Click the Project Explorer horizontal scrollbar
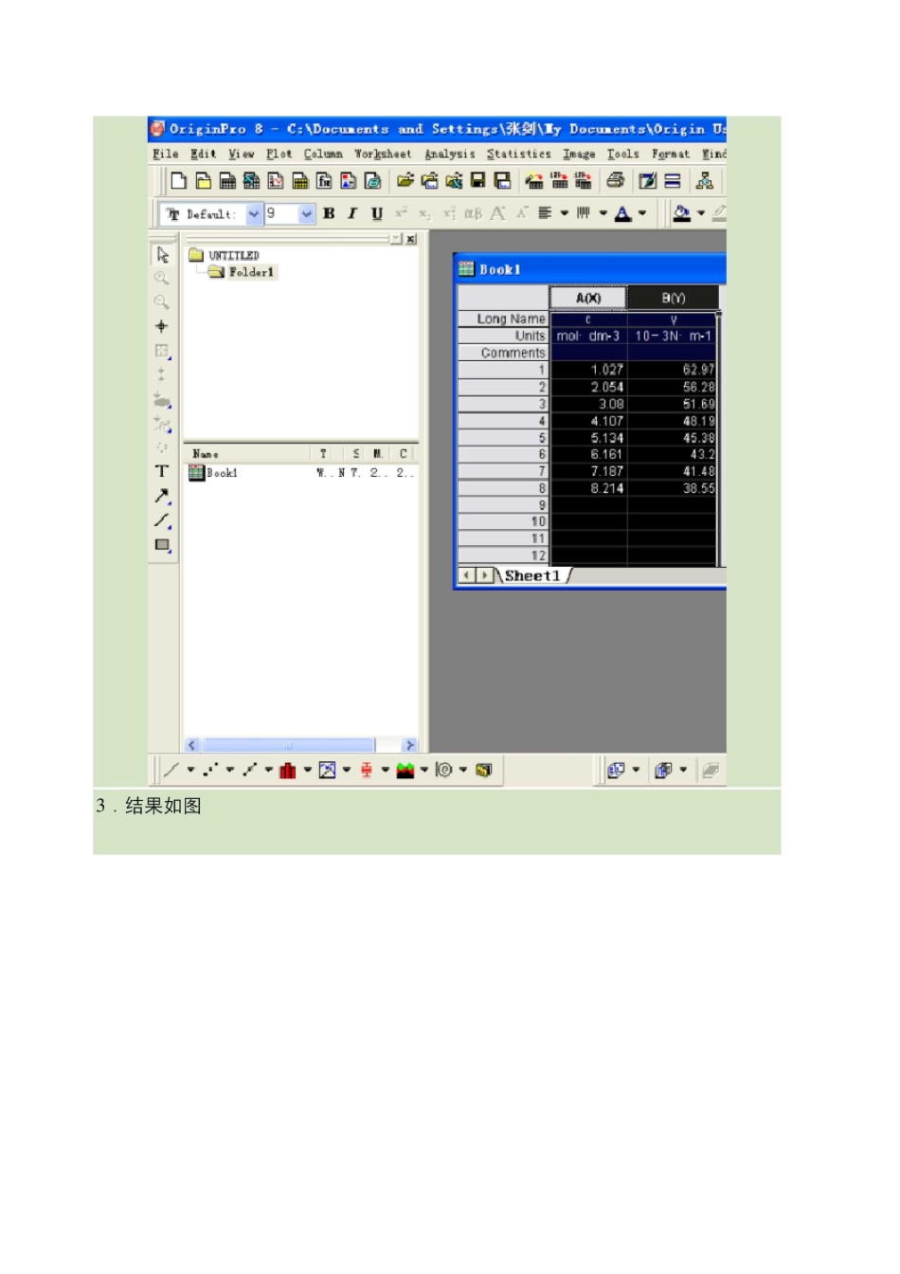The width and height of the screenshot is (900, 1274). pyautogui.click(x=301, y=746)
